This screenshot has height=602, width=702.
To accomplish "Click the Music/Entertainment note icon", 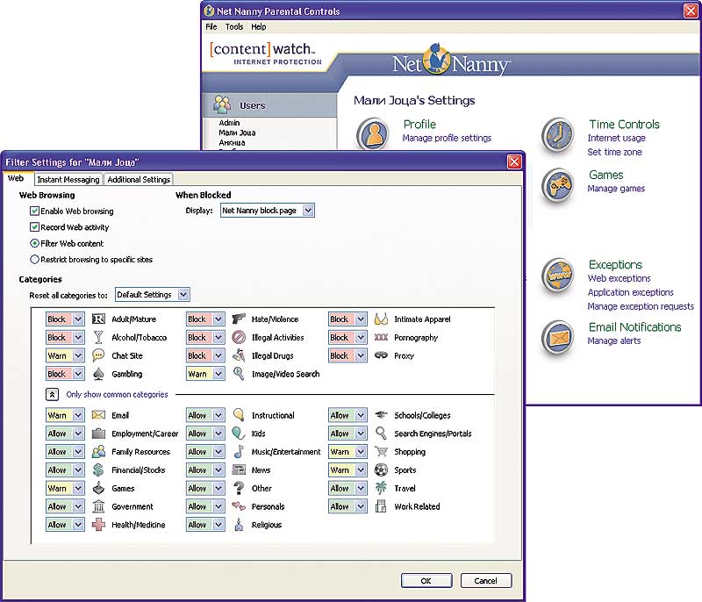I will pyautogui.click(x=239, y=451).
